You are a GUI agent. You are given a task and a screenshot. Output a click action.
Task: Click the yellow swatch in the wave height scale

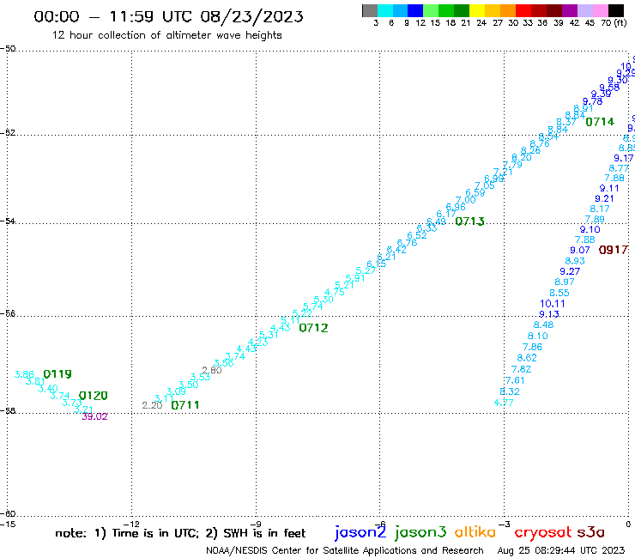pos(477,10)
